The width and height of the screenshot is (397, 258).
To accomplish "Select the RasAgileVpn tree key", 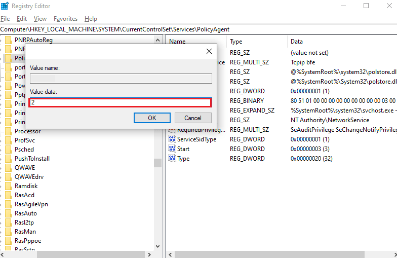I will tap(31, 204).
